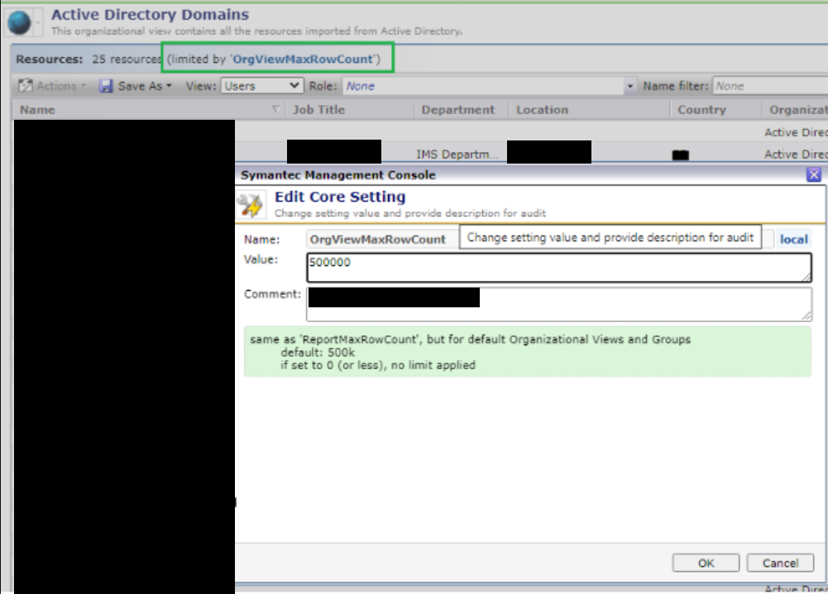Click the Name column sort arrow
This screenshot has height=594, width=828.
pyautogui.click(x=275, y=109)
